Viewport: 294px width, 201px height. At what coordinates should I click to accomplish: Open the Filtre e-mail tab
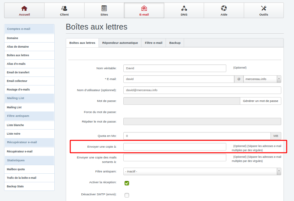tap(154, 43)
